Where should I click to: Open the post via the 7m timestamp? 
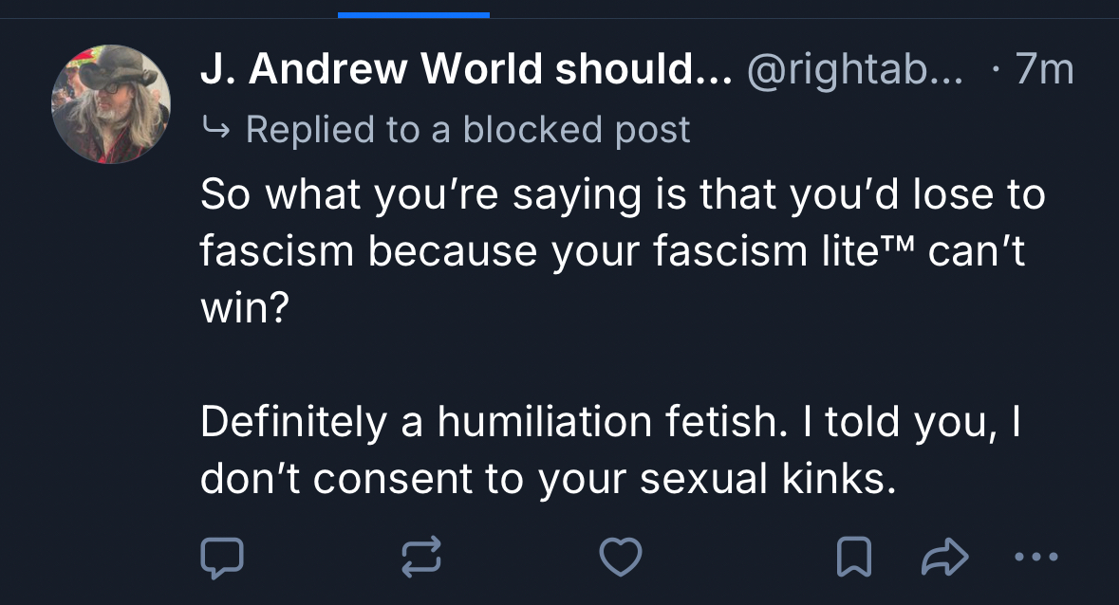click(1044, 71)
